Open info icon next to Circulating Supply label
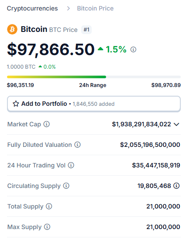Image resolution: width=186 pixels, height=240 pixels. tap(66, 186)
